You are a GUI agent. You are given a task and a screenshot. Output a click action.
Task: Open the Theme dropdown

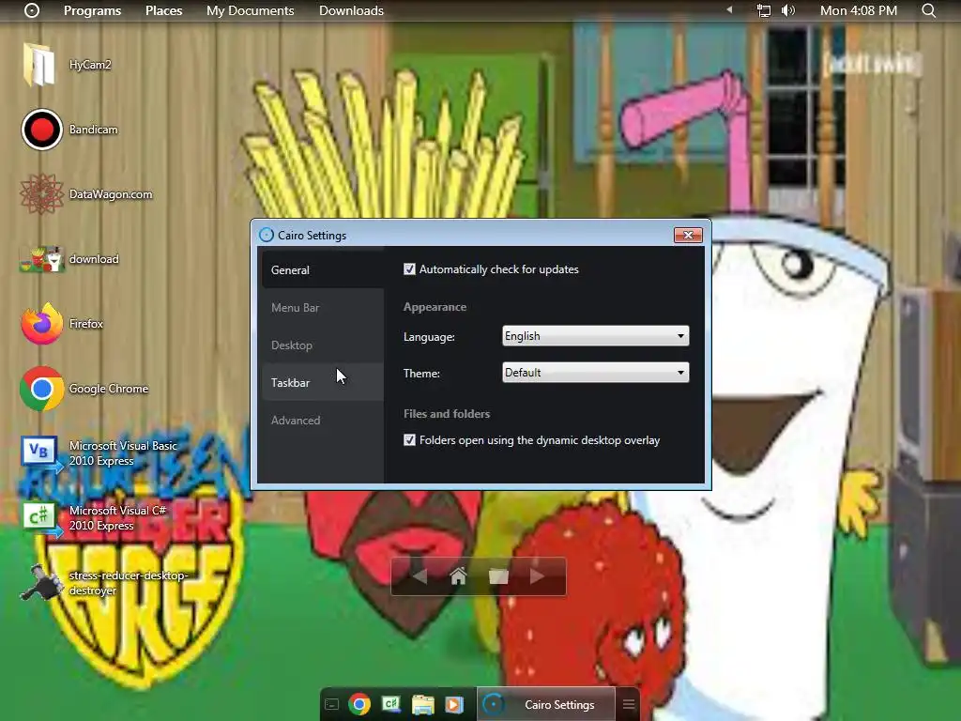pos(596,373)
